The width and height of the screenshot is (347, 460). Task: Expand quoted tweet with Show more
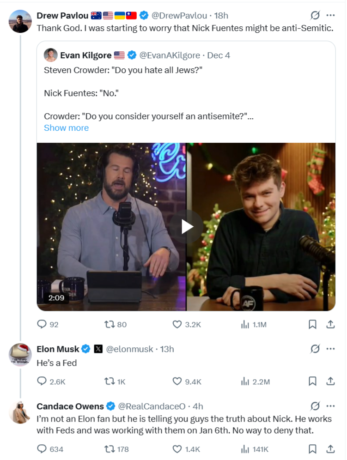click(67, 128)
